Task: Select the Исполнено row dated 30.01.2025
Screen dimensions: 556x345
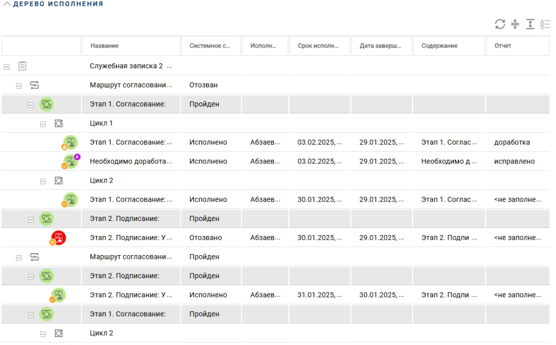Action: pos(130,198)
